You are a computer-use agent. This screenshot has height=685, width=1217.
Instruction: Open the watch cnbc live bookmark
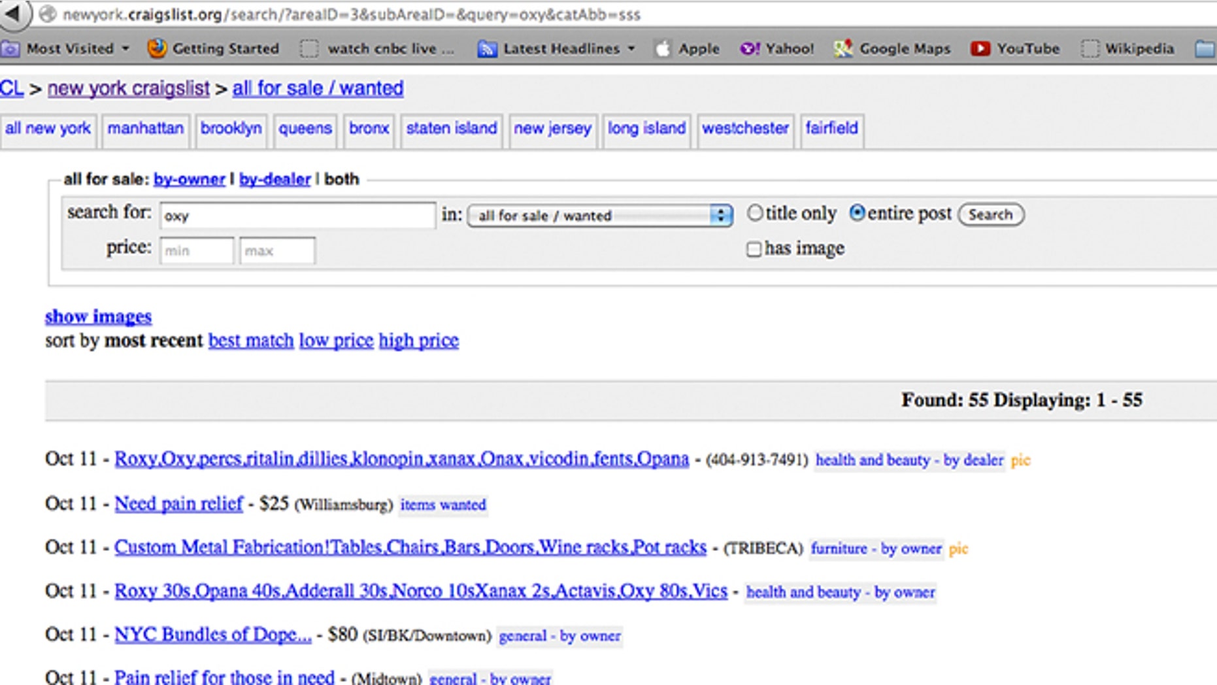[377, 48]
